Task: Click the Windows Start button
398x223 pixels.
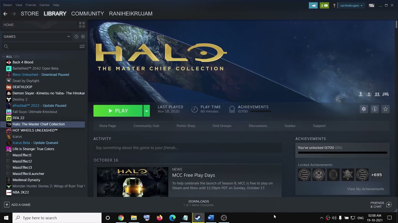Action: pyautogui.click(x=6, y=218)
